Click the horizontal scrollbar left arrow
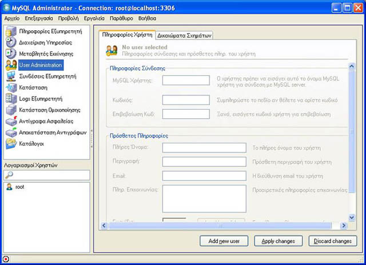The image size is (366, 265). click(x=104, y=226)
